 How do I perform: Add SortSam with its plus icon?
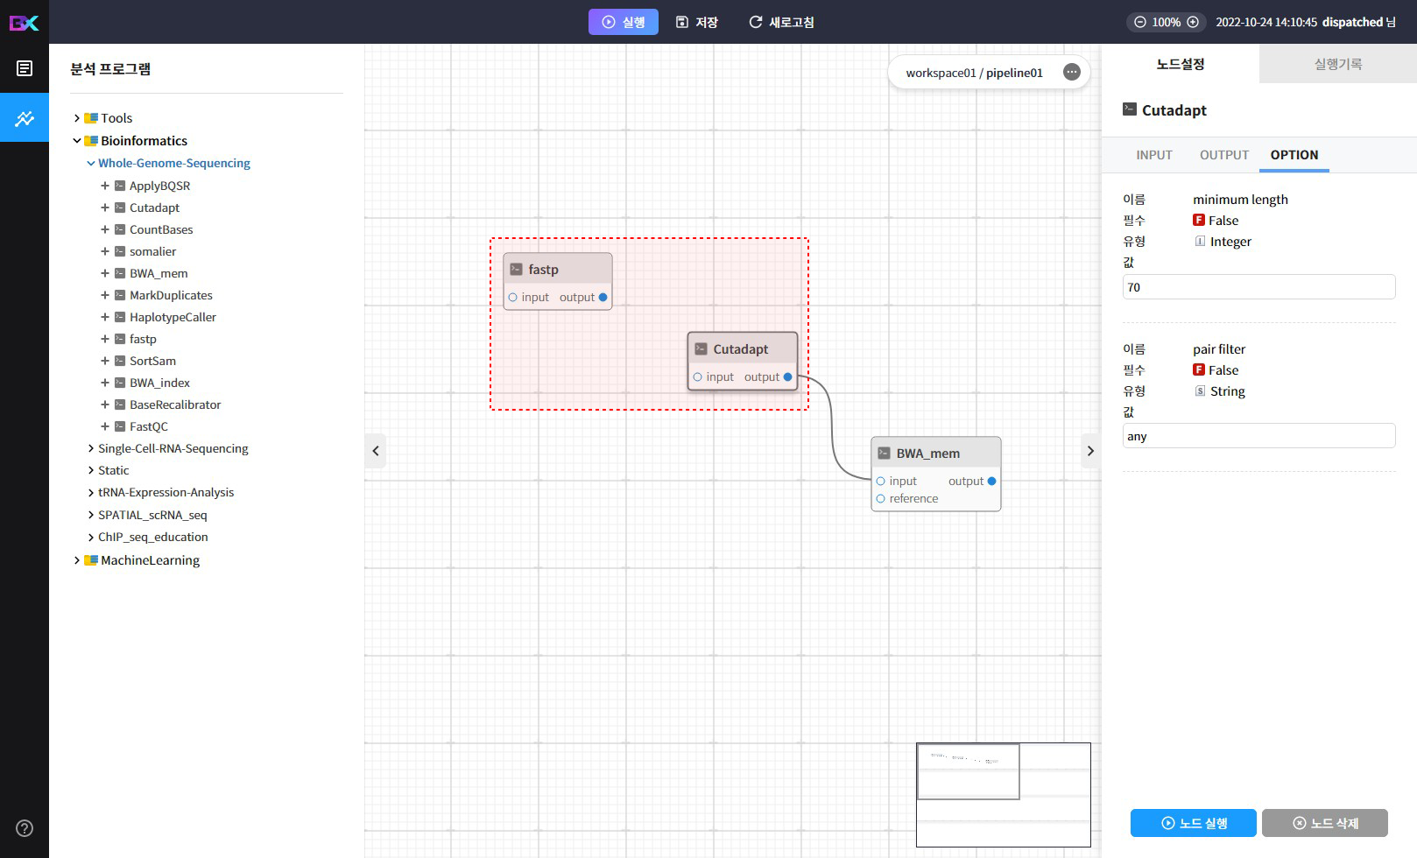tap(105, 361)
